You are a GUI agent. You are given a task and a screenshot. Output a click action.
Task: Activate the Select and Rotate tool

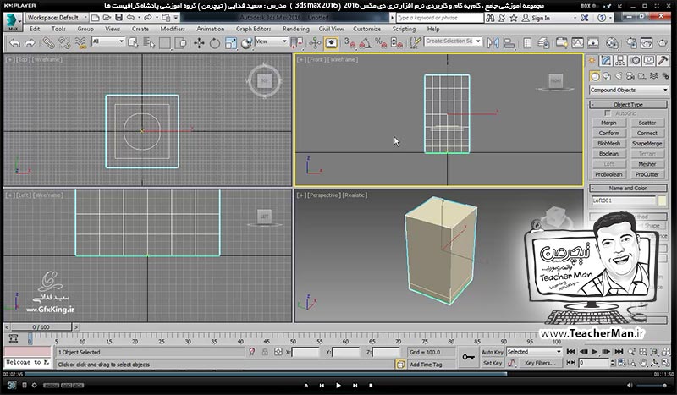[x=215, y=43]
